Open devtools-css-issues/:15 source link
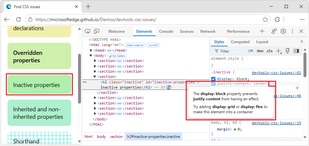The image size is (309, 146). click(276, 123)
